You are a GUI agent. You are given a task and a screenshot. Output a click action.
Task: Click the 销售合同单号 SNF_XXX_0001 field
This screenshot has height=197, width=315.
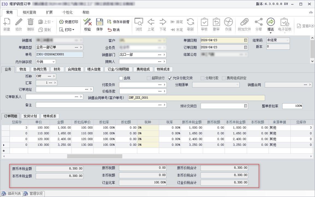[196, 98]
